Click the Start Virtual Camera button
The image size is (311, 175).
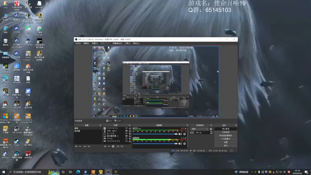pyautogui.click(x=226, y=135)
